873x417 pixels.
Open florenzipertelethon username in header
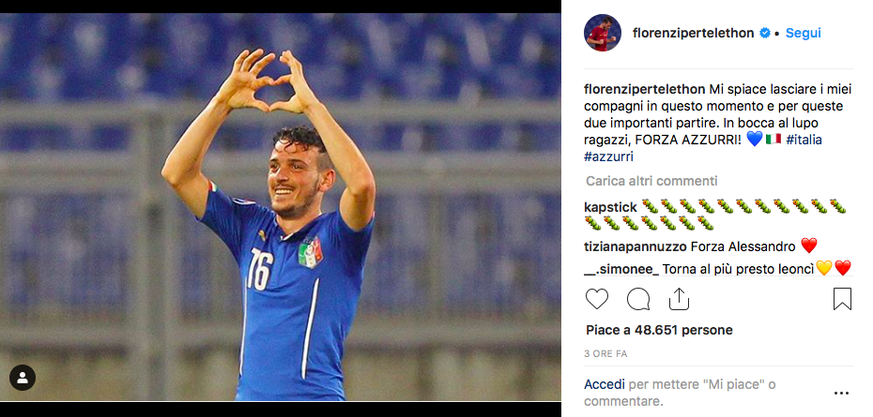pos(693,33)
